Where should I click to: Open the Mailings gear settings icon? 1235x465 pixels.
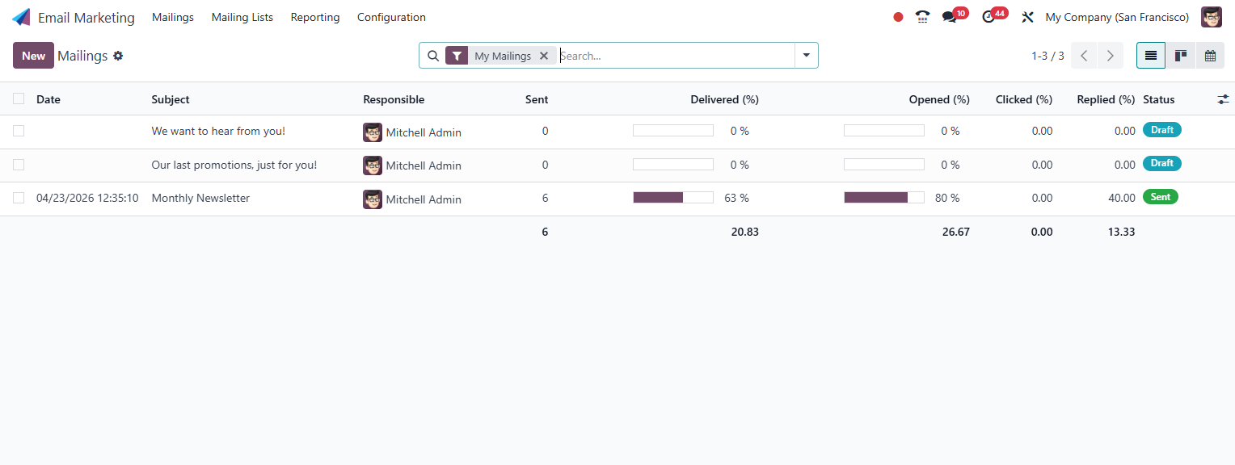tap(118, 56)
